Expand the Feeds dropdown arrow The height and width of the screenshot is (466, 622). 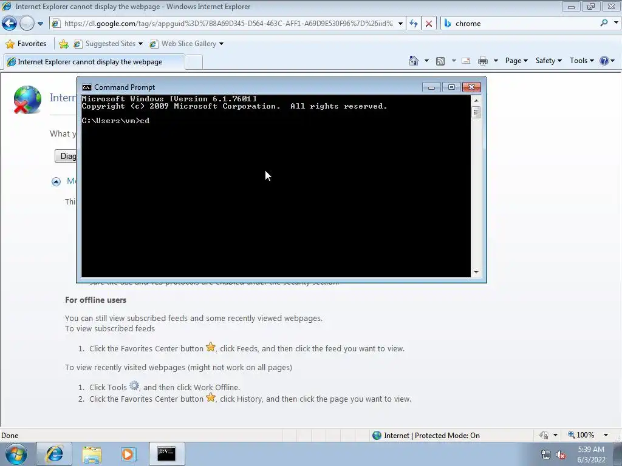453,61
